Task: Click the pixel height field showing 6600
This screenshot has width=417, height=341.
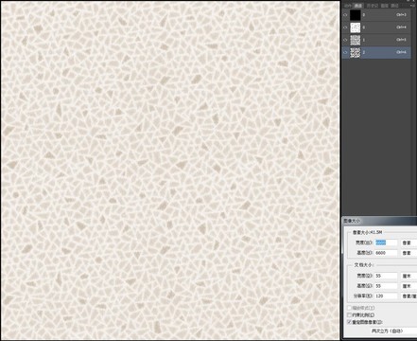Action: (x=386, y=253)
